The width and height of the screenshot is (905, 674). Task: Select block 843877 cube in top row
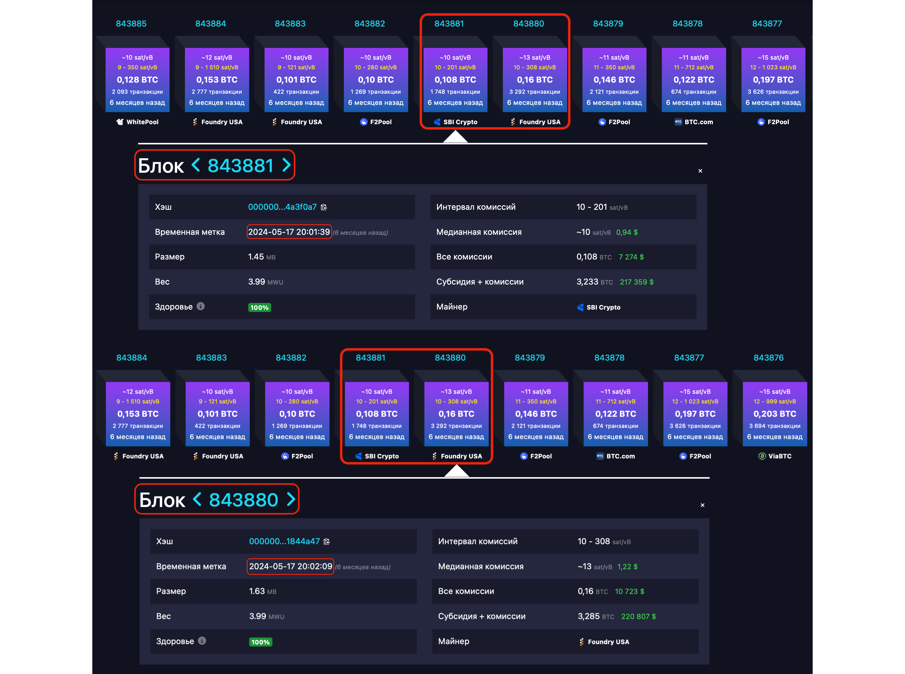pyautogui.click(x=773, y=80)
